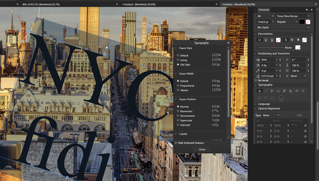This screenshot has height=181, width=319.
Task: Collapse the Decorations section
Action: pos(255,34)
